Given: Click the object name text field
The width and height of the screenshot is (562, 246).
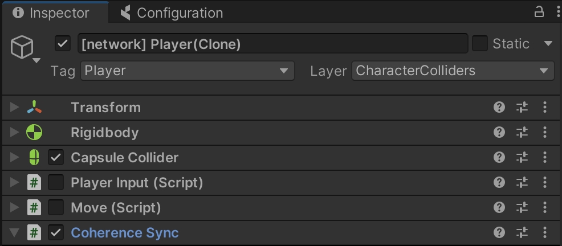Looking at the screenshot, I should 272,44.
